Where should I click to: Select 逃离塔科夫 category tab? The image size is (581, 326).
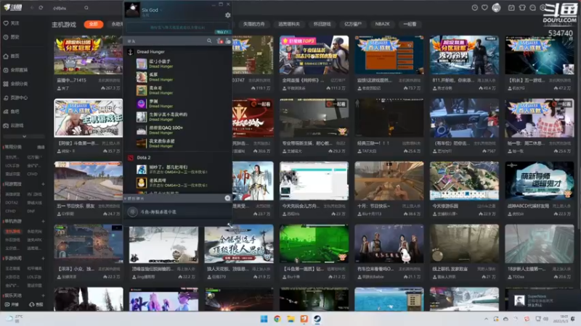click(x=289, y=24)
